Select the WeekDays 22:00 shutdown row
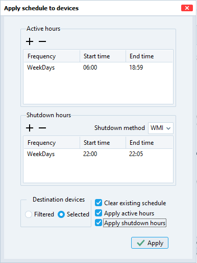Viewport: 197px width, 263px height. click(x=98, y=154)
